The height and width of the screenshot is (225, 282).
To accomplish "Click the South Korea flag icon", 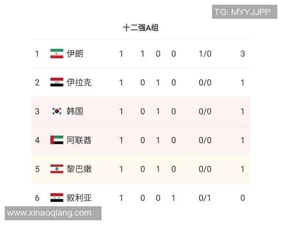I will pyautogui.click(x=56, y=111).
